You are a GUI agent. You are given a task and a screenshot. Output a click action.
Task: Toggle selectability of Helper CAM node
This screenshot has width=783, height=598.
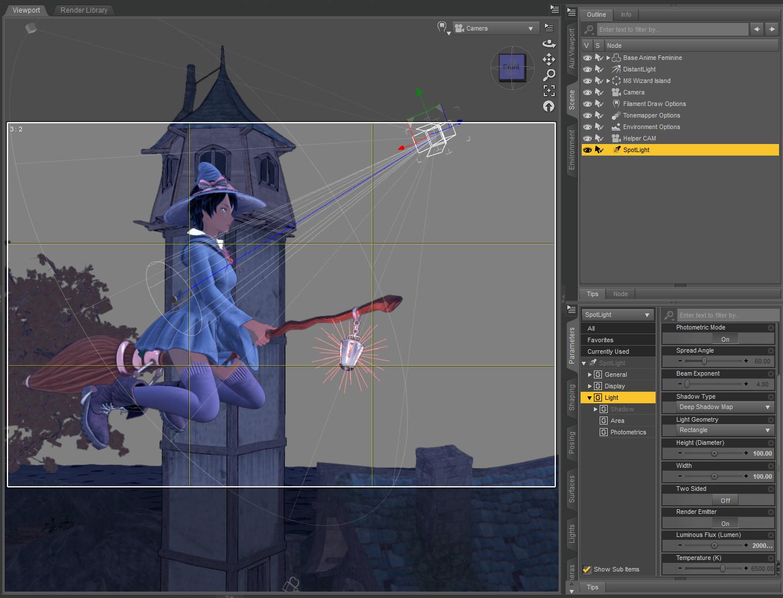(x=599, y=138)
